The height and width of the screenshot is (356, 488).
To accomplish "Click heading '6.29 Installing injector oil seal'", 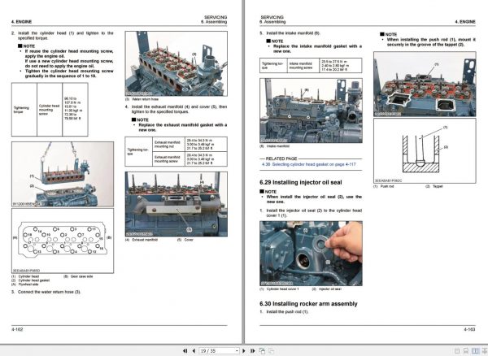I will click(x=301, y=183).
